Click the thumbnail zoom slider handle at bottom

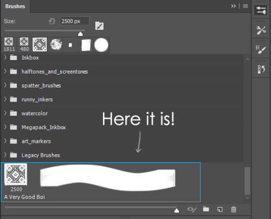(x=177, y=210)
